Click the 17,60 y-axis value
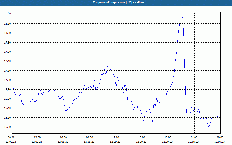This screenshot has width=232, height=145. (8, 52)
